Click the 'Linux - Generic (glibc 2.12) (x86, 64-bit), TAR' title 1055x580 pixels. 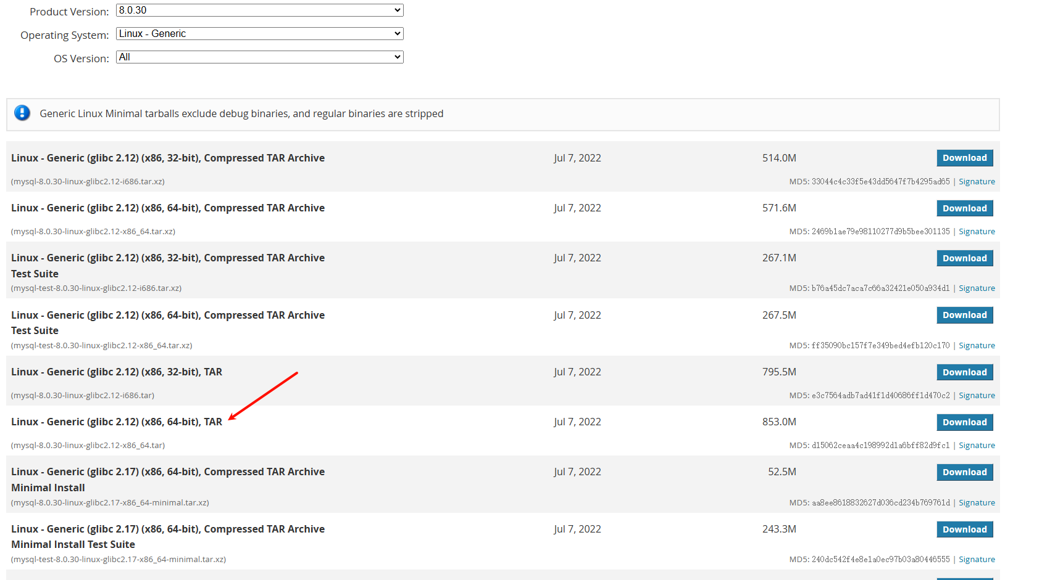tap(117, 422)
